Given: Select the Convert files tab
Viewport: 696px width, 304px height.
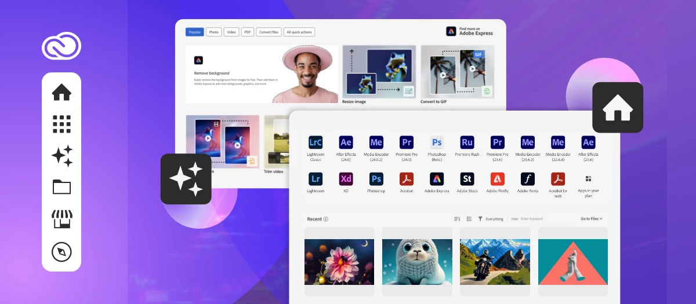Looking at the screenshot, I should (269, 32).
